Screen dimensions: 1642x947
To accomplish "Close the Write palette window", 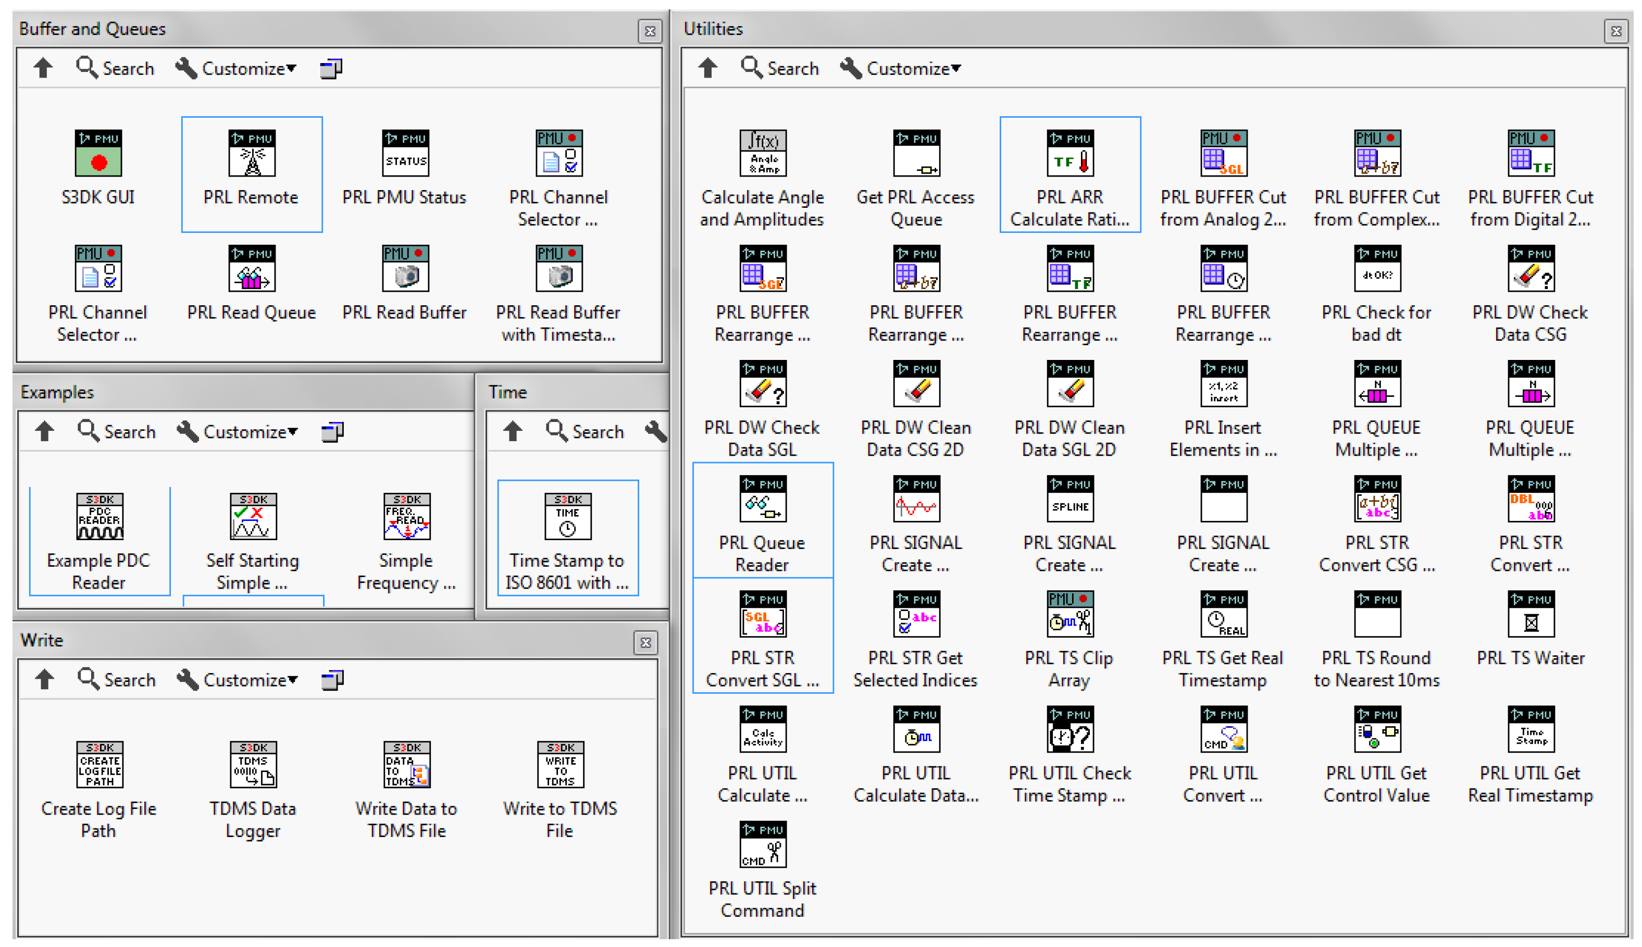I will click(x=645, y=643).
